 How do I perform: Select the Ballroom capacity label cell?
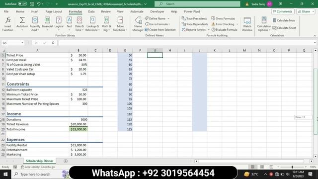click(x=37, y=89)
